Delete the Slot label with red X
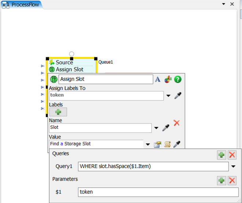The image size is (242, 203). point(176,123)
